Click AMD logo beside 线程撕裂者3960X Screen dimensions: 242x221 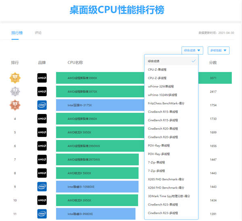pyautogui.click(x=42, y=119)
